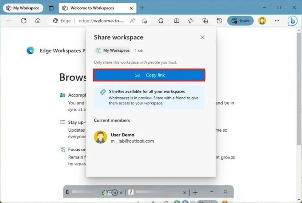Select User Demo member avatar

[x=100, y=137]
